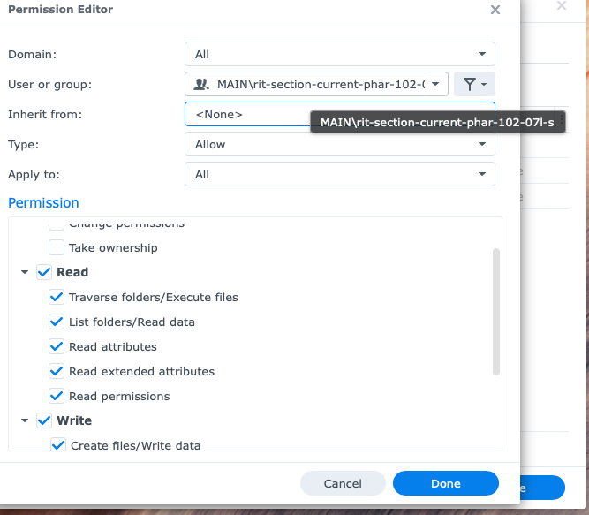Disable Read extended attributes permission
The height and width of the screenshot is (515, 589).
(57, 372)
